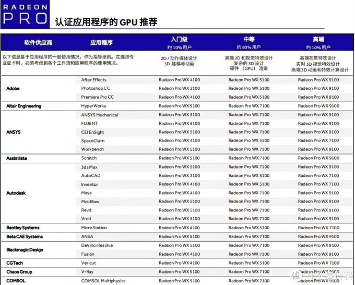Viewport: 355px width, 285px height.
Task: Click the Maya application cell
Action: [x=86, y=193]
